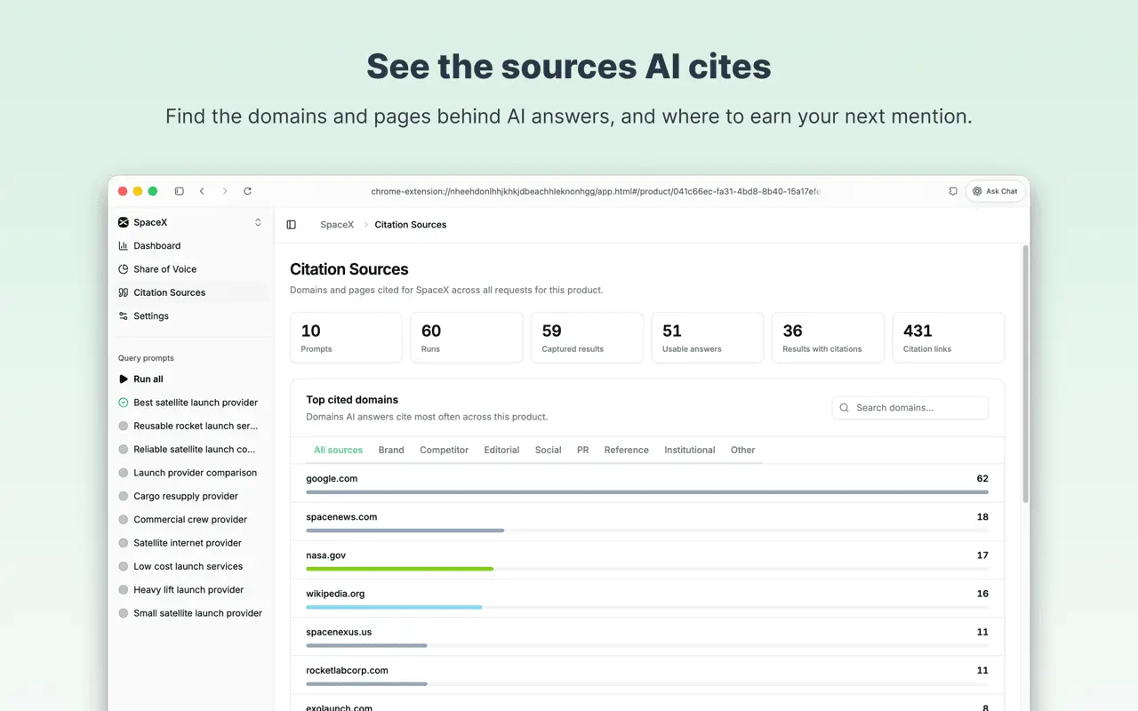Select the spacenexus.us domain row
The image size is (1138, 711).
coord(647,637)
